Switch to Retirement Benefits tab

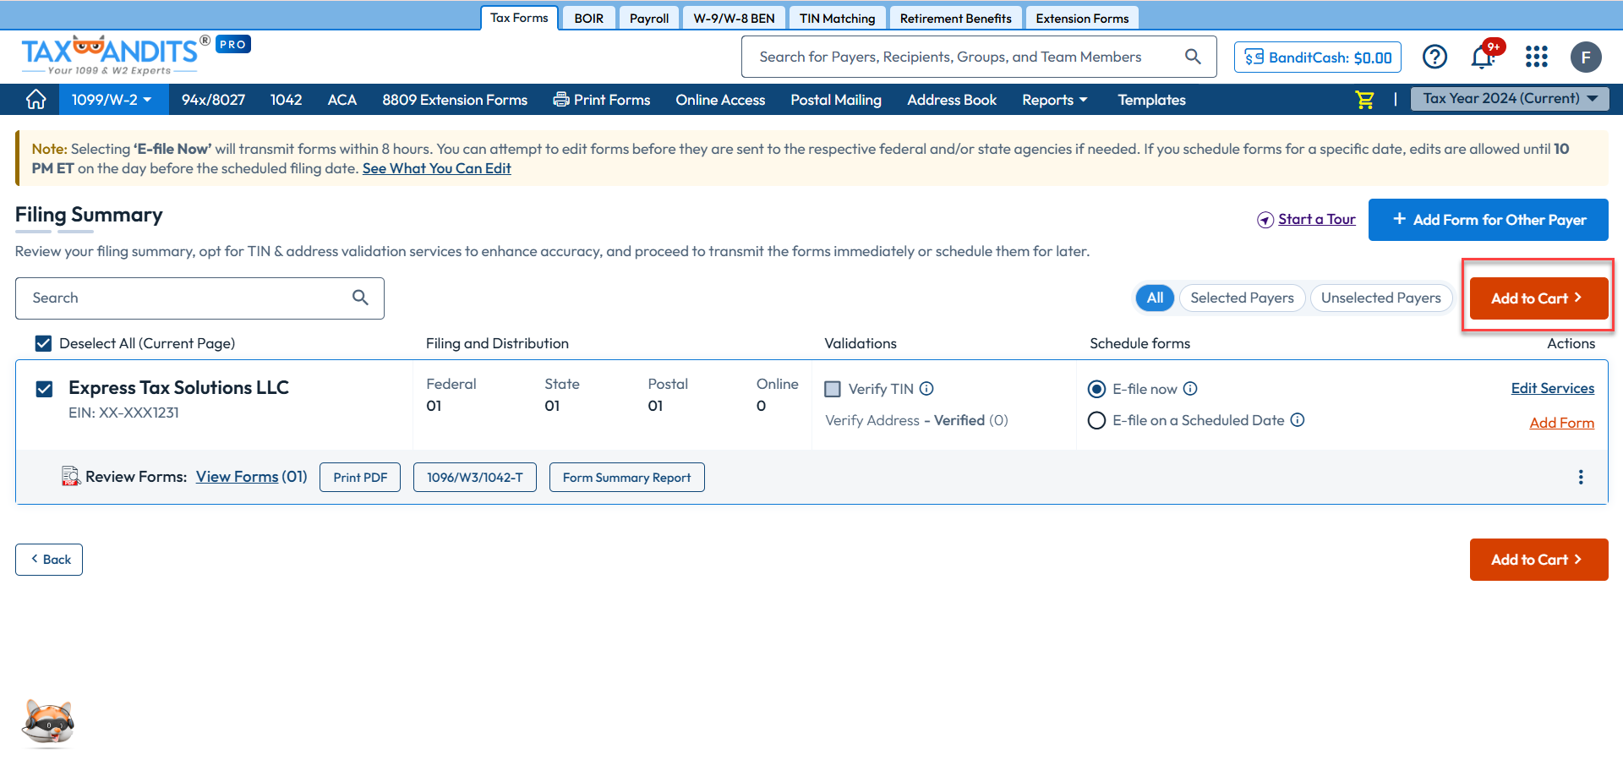click(x=955, y=18)
